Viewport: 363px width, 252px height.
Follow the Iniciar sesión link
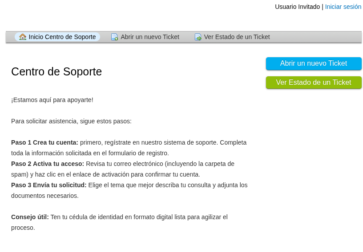click(343, 7)
